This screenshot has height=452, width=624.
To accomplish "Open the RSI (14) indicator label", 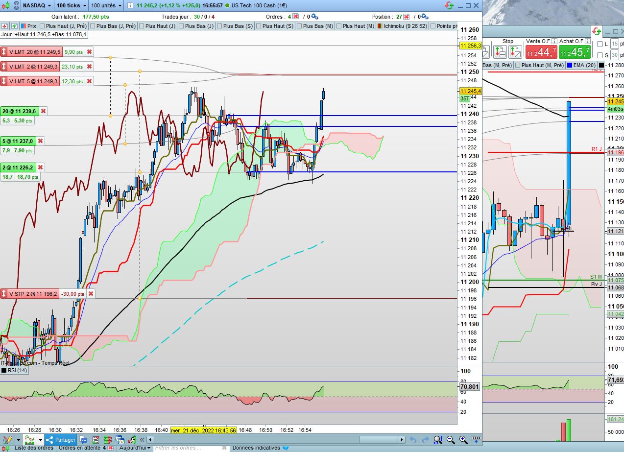I will [17, 371].
